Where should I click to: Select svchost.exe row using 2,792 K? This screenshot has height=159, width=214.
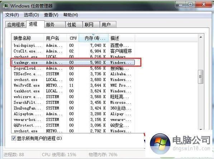click(73, 131)
